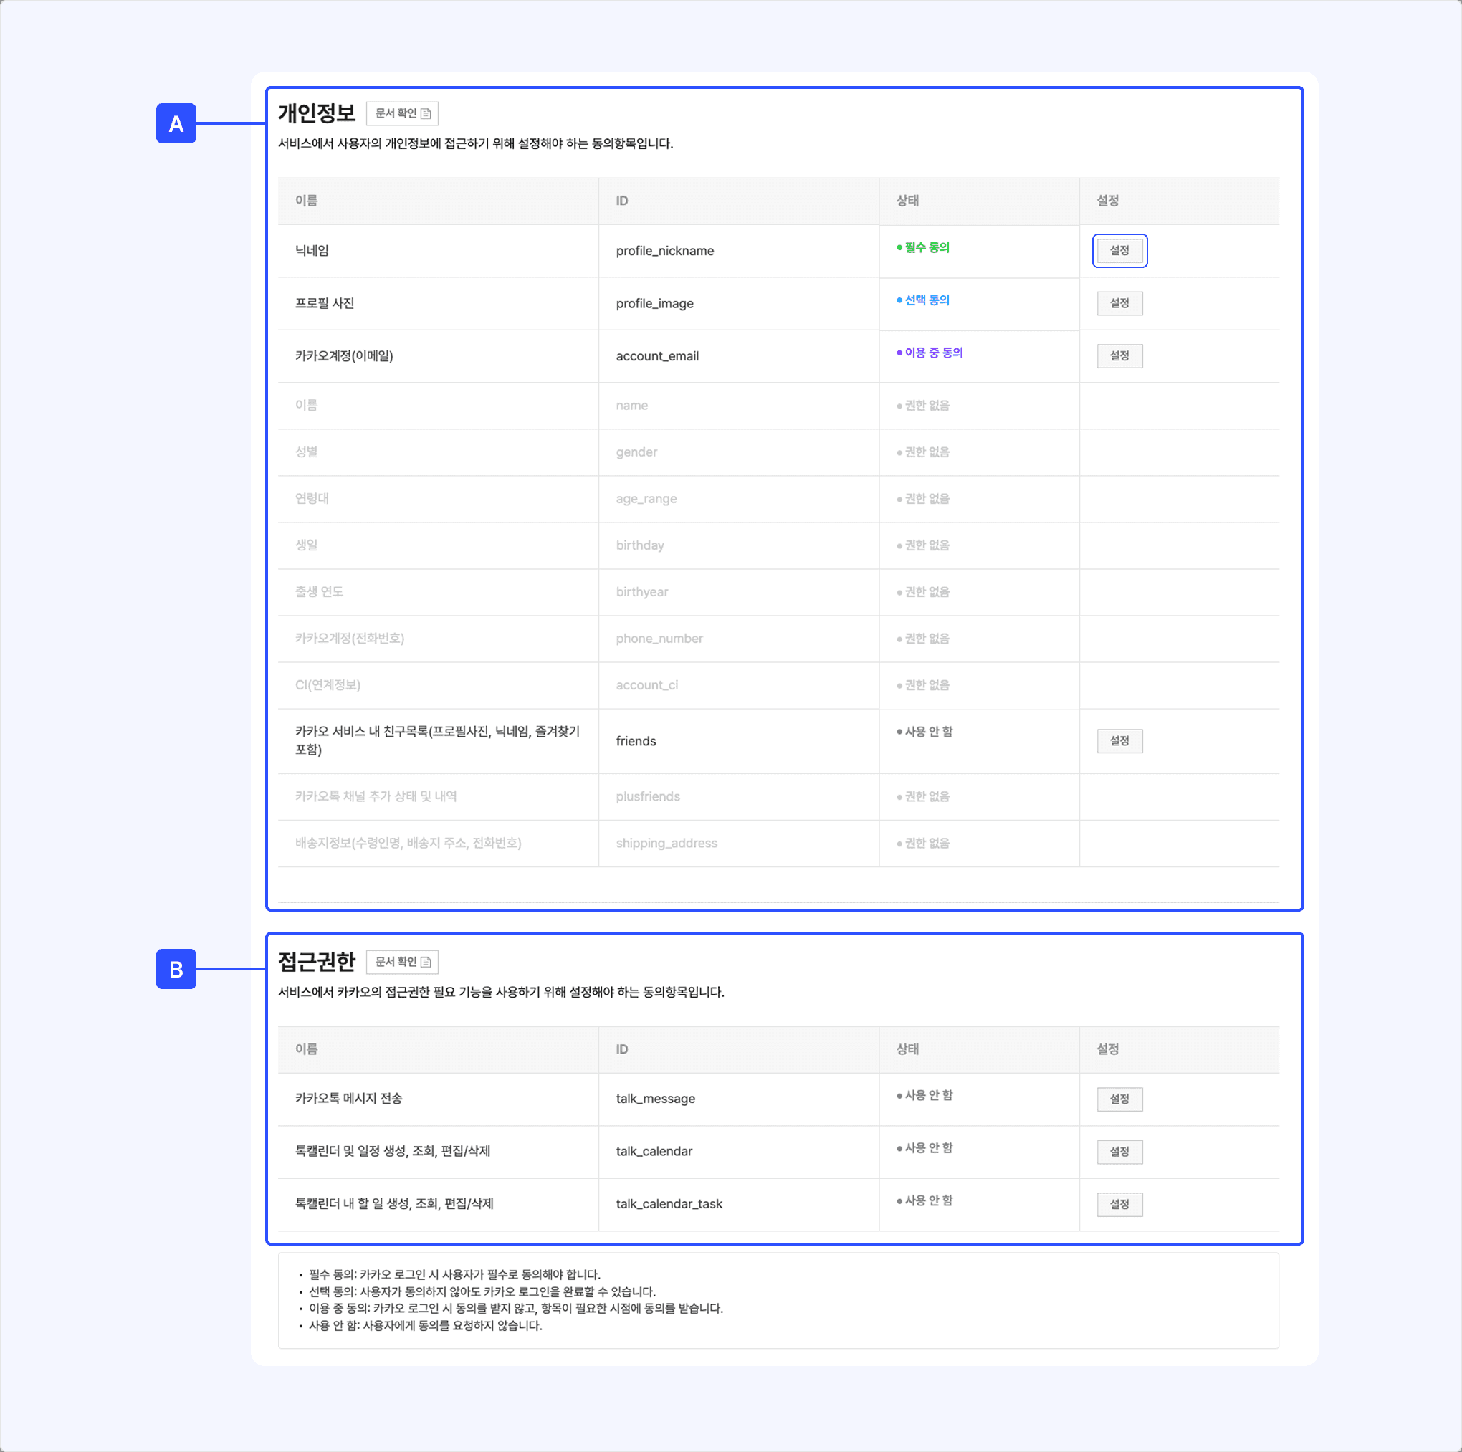Select the 닉네임 row name
Viewport: 1462px width, 1452px height.
pos(312,250)
